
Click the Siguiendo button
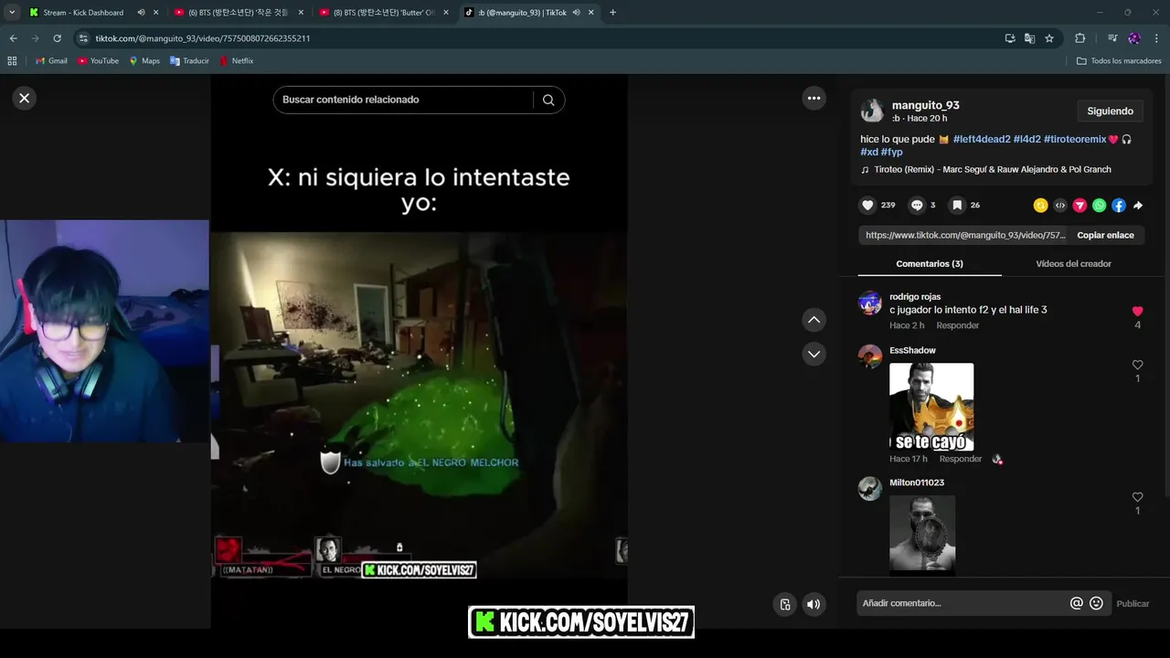pos(1110,111)
